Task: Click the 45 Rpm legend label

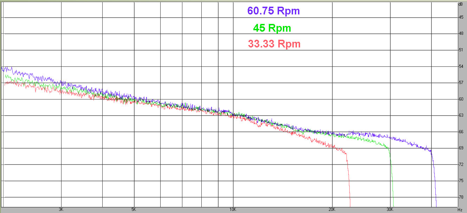Action: click(x=272, y=28)
